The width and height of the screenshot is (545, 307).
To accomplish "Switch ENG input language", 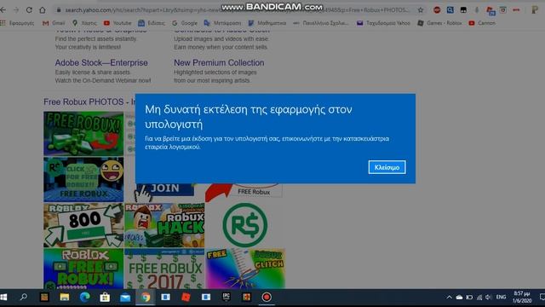I will [x=501, y=298].
